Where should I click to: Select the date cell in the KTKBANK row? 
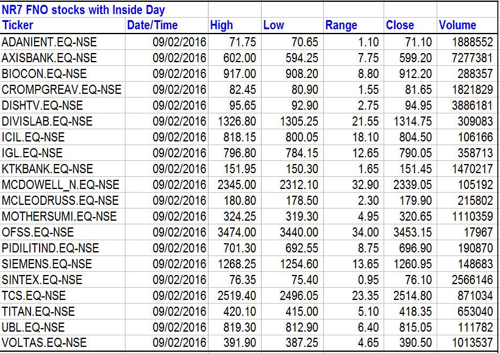(x=179, y=169)
